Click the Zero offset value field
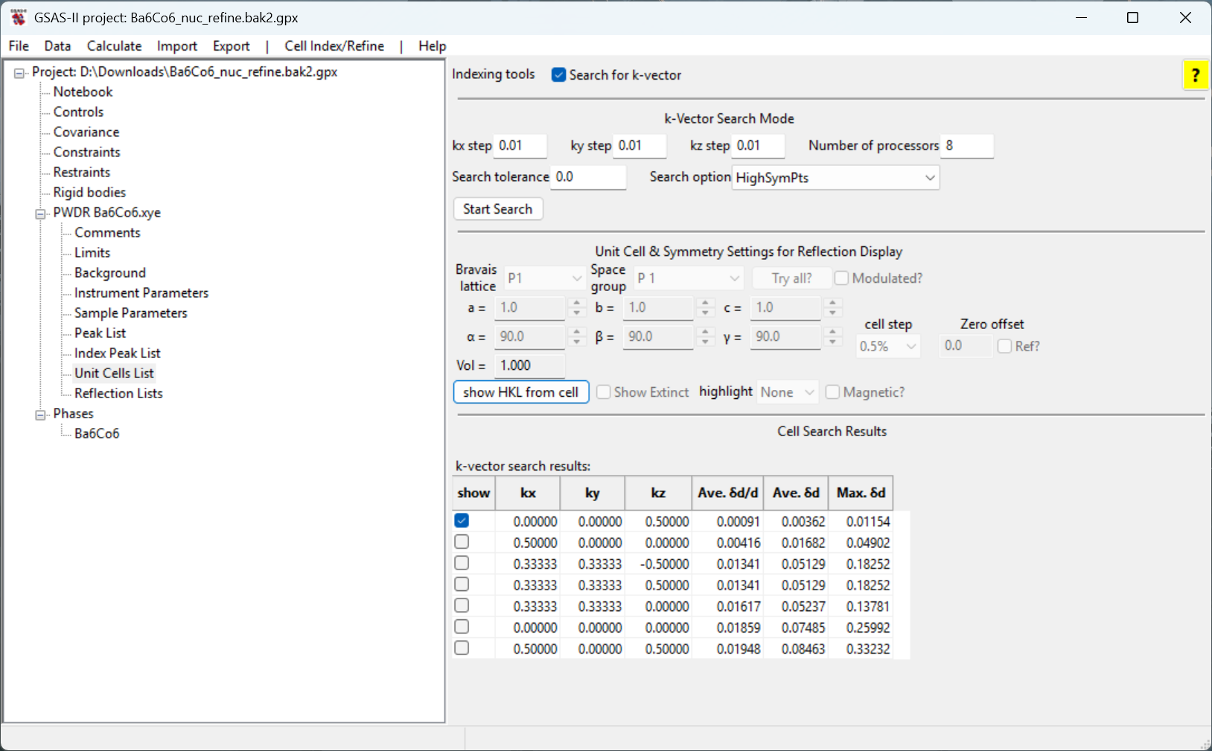The width and height of the screenshot is (1212, 751). coord(966,346)
